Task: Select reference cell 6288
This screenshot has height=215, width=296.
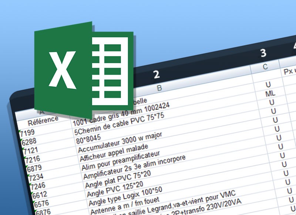Action: tap(29, 142)
